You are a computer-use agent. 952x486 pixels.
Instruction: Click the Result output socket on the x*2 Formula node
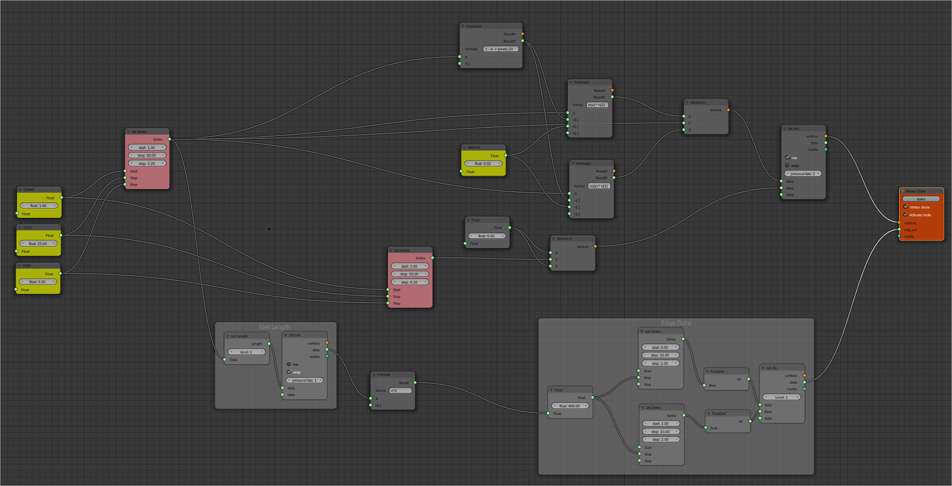(415, 382)
